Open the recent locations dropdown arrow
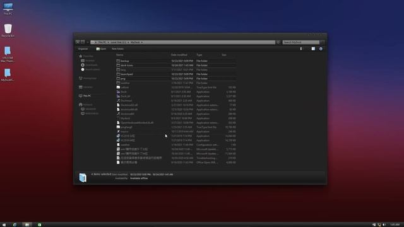Screen dimensions: 404x227 [87, 42]
